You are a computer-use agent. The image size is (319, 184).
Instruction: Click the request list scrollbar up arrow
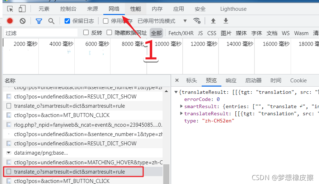[166, 91]
